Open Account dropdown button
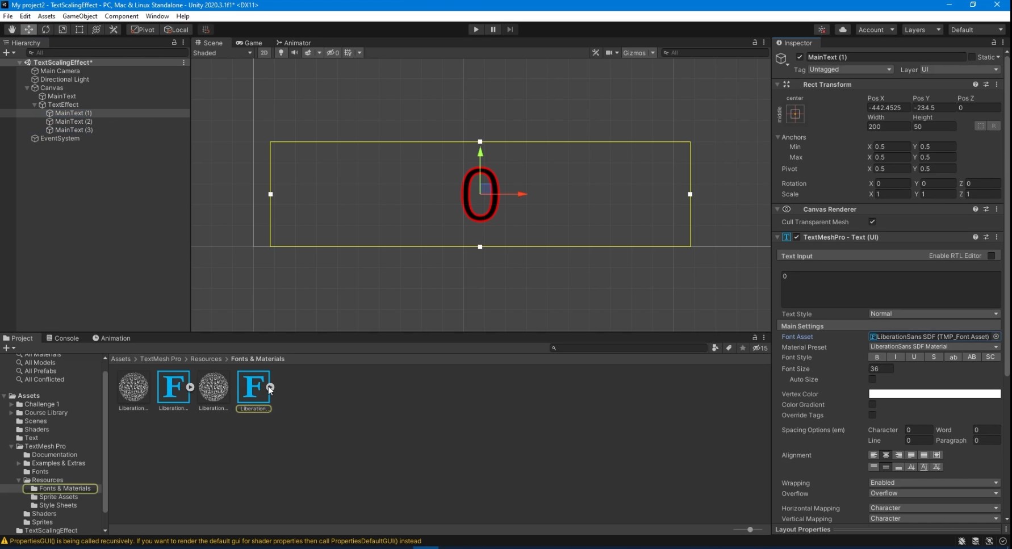Viewport: 1012px width, 549px height. tap(876, 30)
